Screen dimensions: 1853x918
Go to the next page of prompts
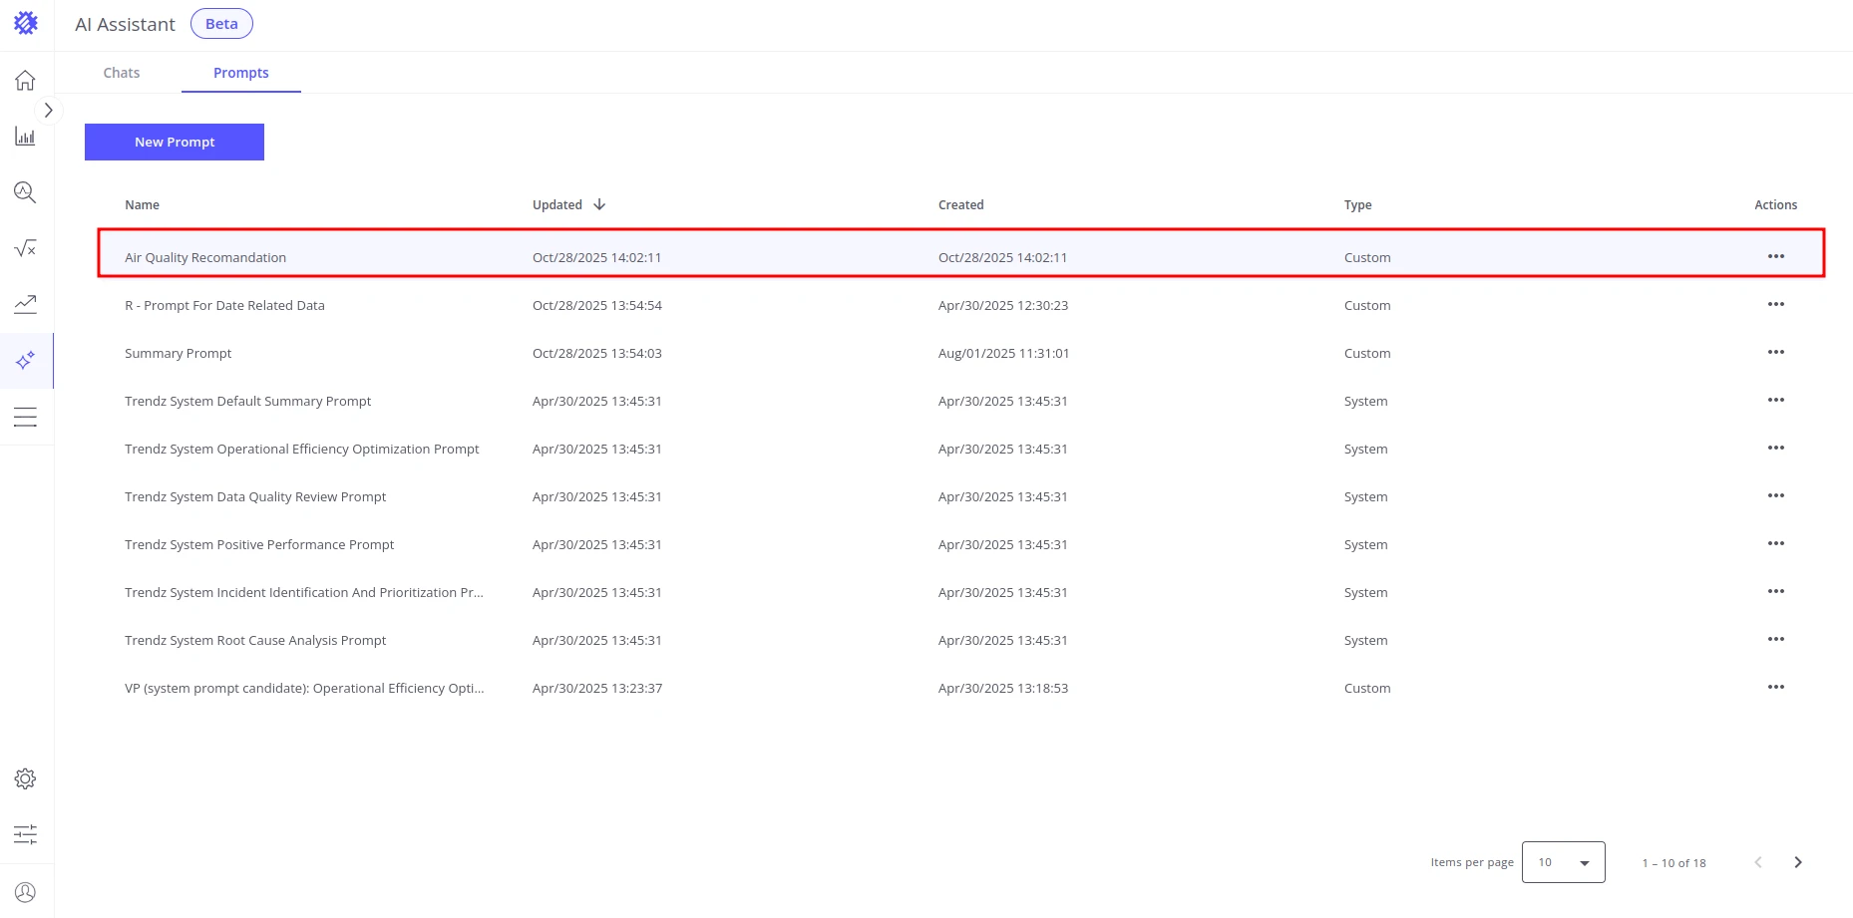coord(1797,862)
